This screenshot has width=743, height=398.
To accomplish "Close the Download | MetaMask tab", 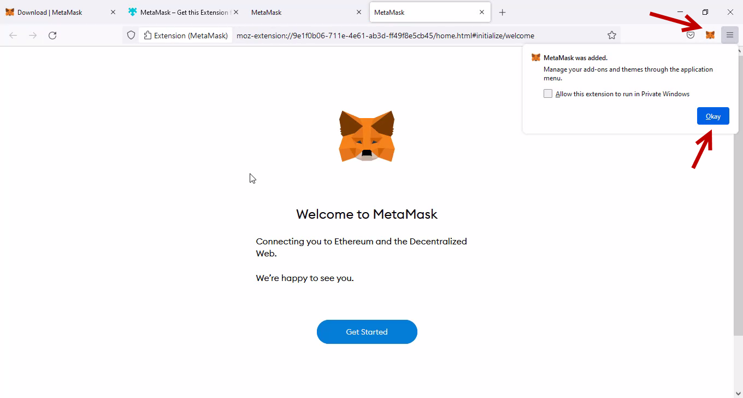I will click(113, 12).
